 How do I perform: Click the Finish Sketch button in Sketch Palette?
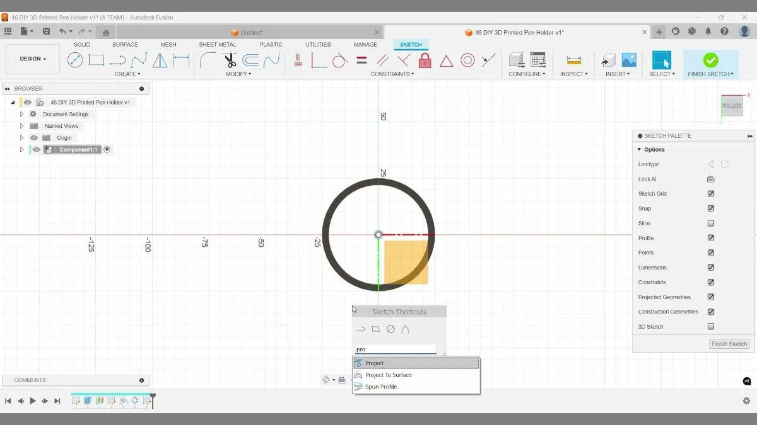729,344
